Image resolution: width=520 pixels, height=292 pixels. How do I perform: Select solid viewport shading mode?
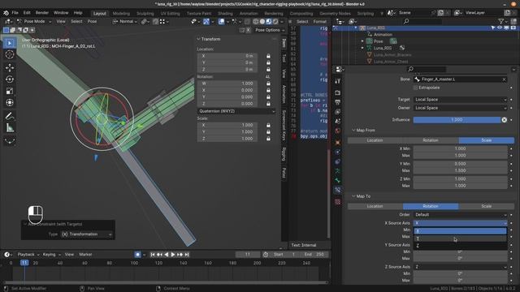pos(262,22)
